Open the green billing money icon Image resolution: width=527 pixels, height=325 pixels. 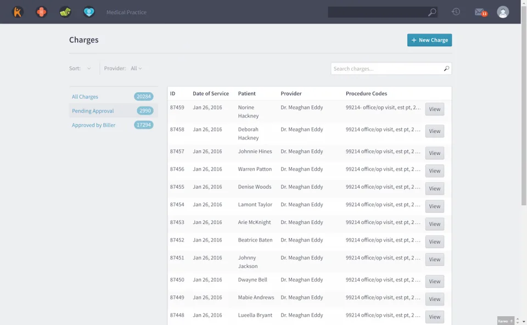65,12
